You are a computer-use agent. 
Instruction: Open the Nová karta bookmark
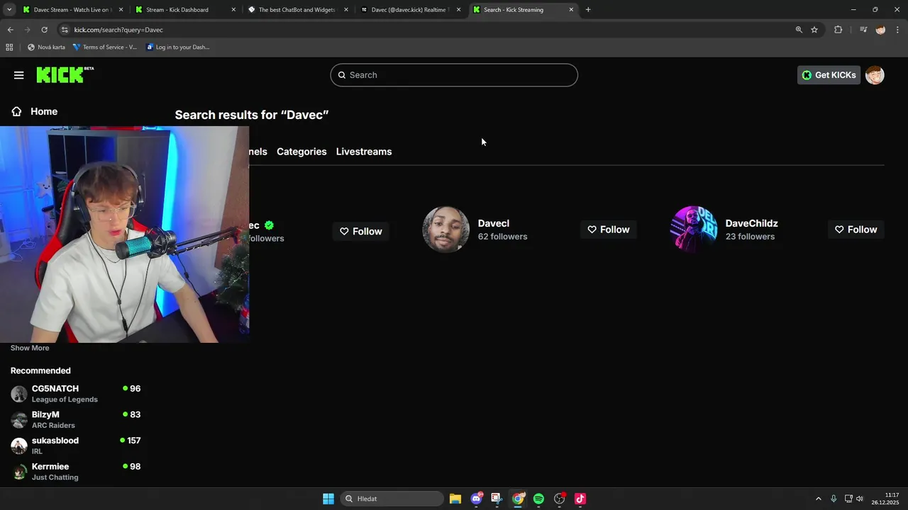46,47
